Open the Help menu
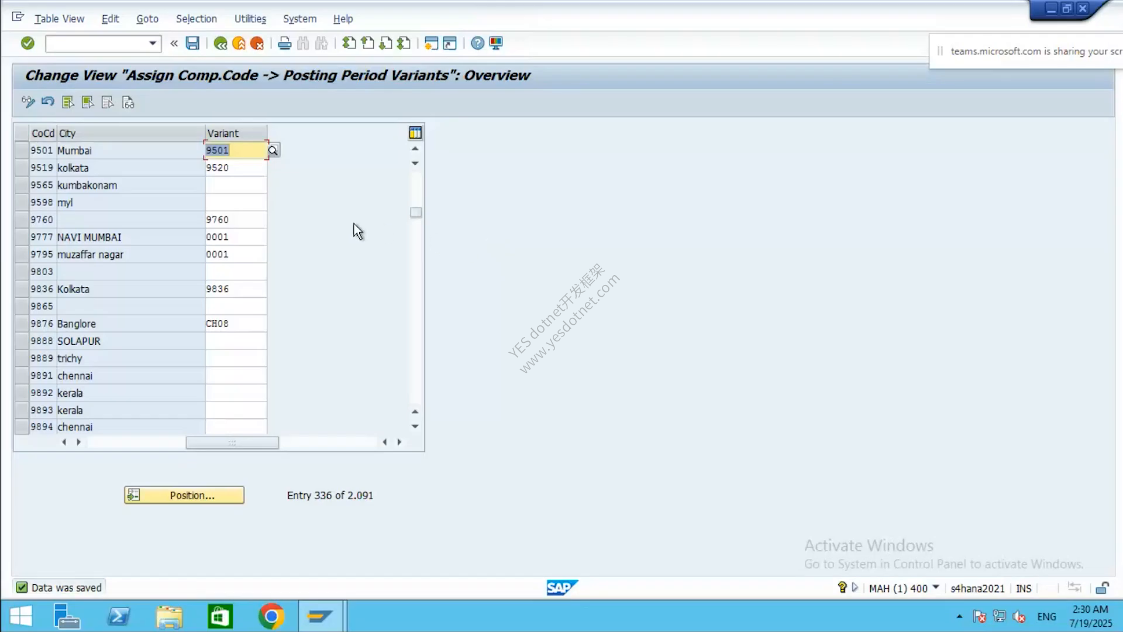The image size is (1123, 632). (343, 19)
